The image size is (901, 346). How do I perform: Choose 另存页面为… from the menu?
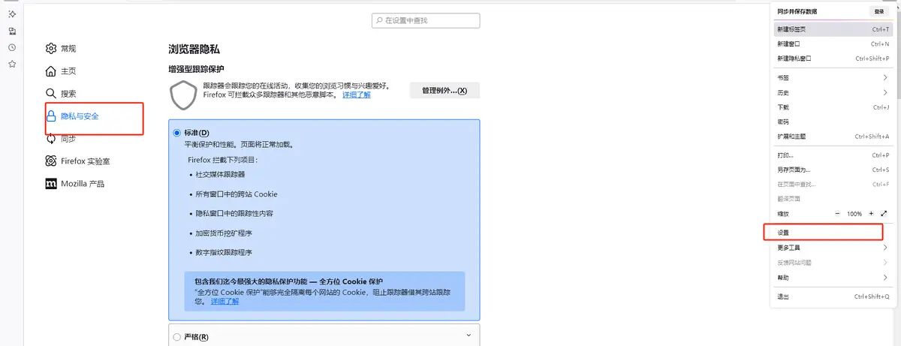(x=832, y=170)
